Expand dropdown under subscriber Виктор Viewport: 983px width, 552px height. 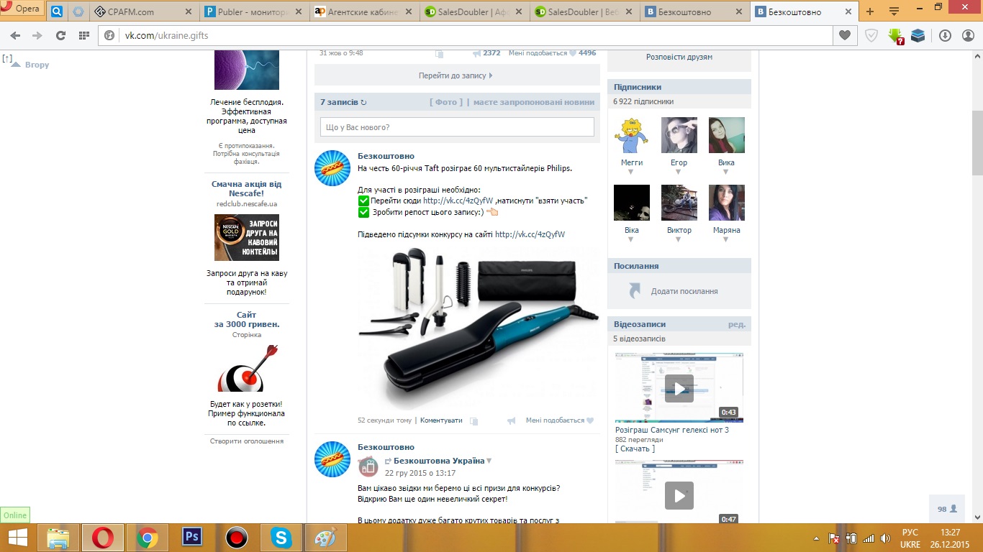(679, 239)
